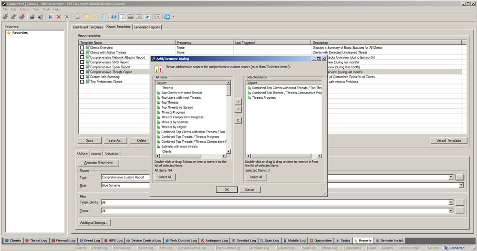477x251 pixels.
Task: Open the Remote Install bottom tab
Action: click(x=390, y=241)
